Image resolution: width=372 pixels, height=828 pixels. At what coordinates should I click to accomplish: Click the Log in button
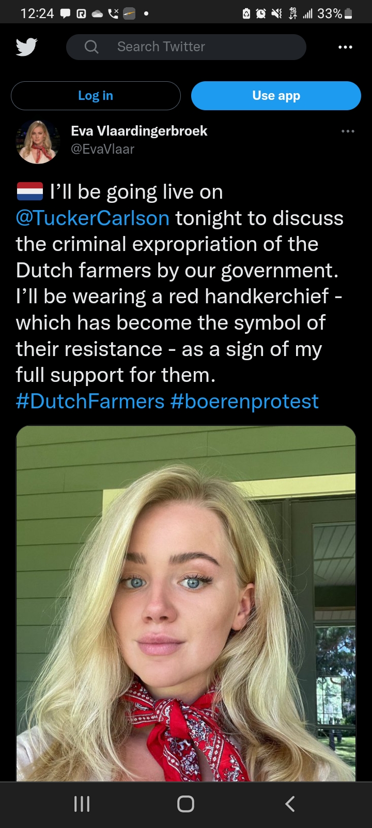click(96, 96)
